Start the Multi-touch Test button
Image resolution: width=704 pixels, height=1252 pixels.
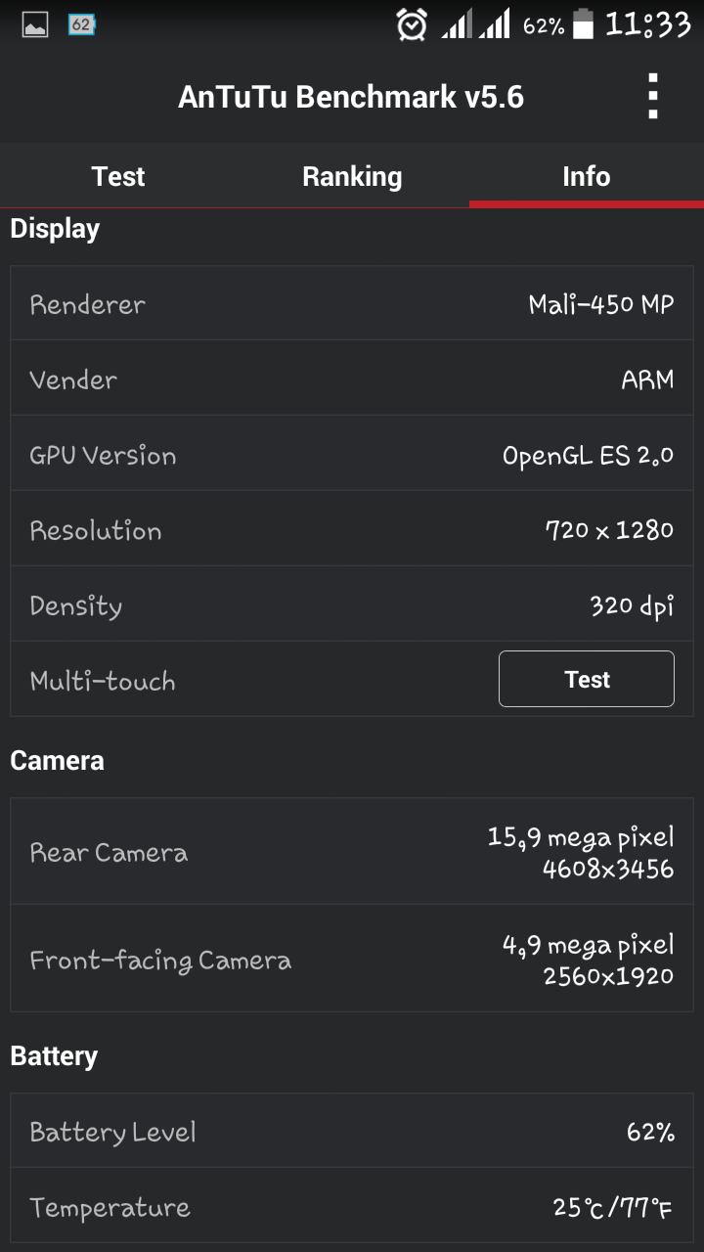[x=587, y=679]
